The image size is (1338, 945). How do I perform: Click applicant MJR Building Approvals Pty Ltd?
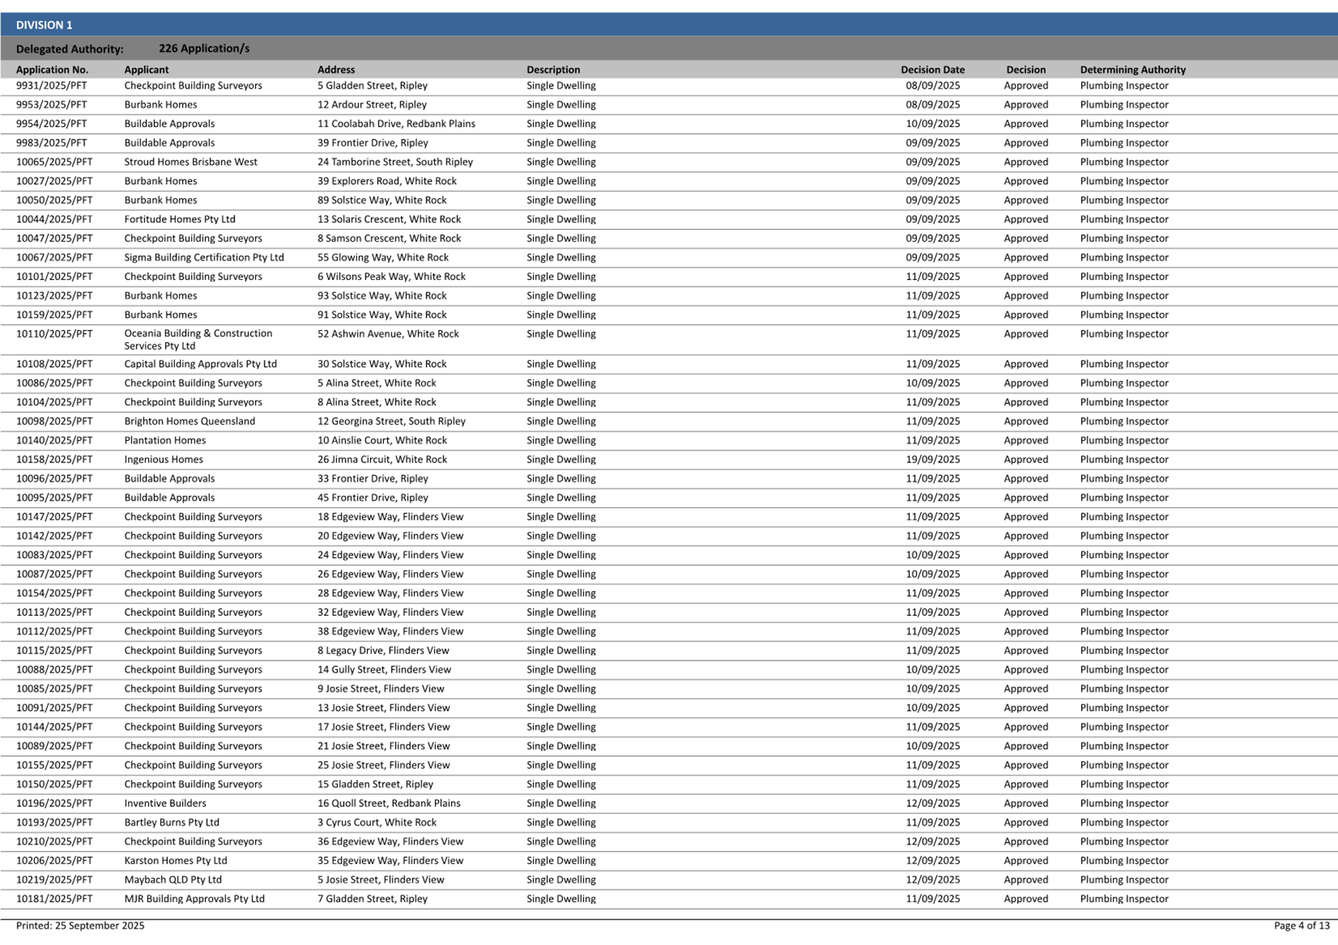click(x=194, y=899)
